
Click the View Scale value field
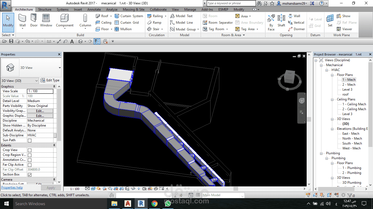40,91
